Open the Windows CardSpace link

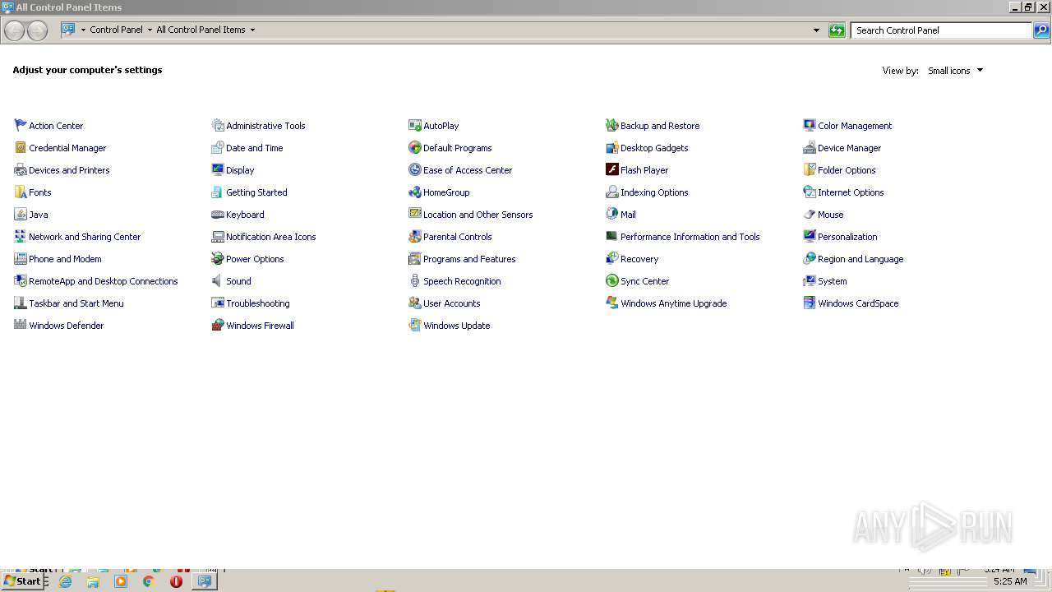[858, 303]
